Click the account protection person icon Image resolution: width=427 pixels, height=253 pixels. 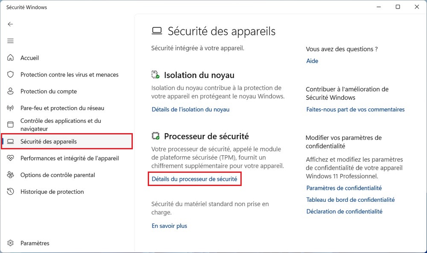click(11, 91)
